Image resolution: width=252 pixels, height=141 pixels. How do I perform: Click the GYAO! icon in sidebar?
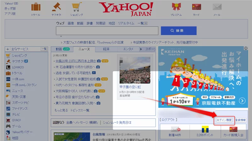pyautogui.click(x=8, y=120)
